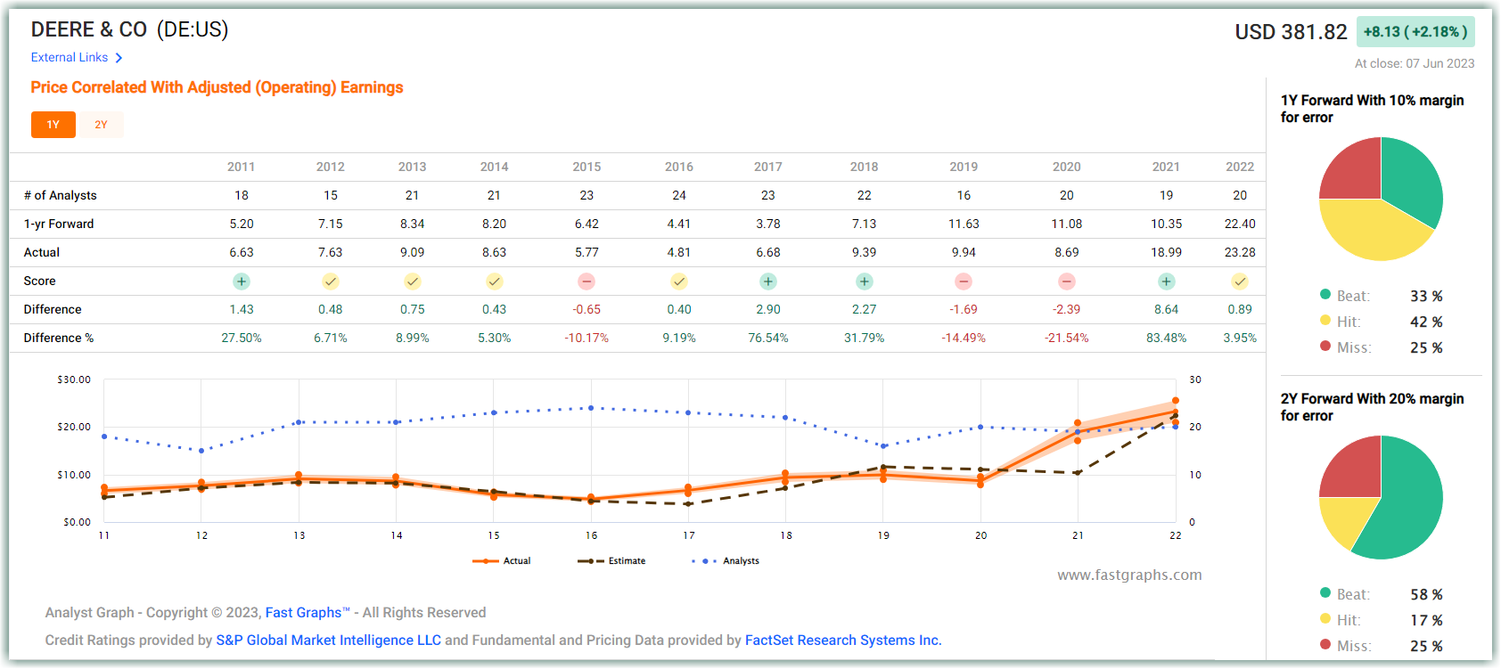Image resolution: width=1501 pixels, height=669 pixels.
Task: Open S&P Global Market Intelligence LLC link
Action: coord(329,640)
